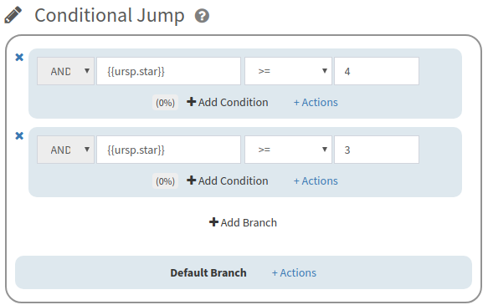This screenshot has width=488, height=305.
Task: Click the (0%) badge in the second branch
Action: click(x=165, y=181)
